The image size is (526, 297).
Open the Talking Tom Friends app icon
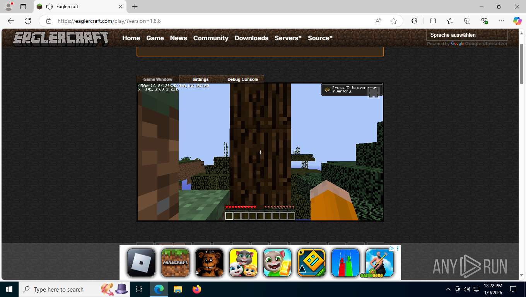(x=243, y=263)
